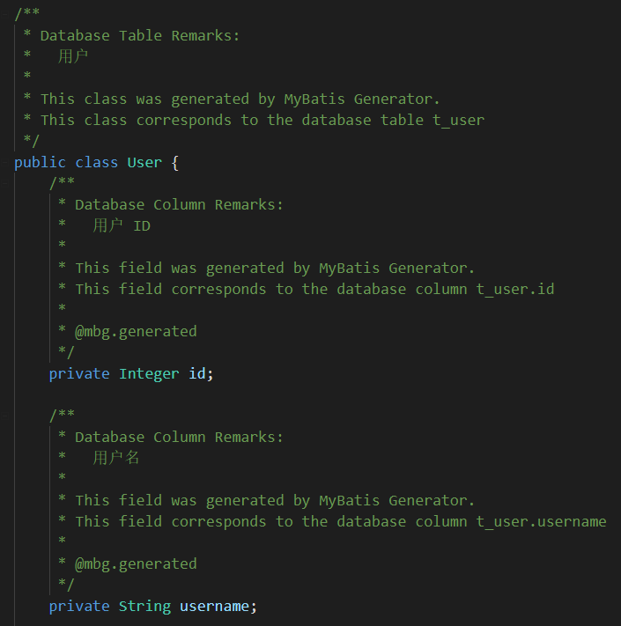
Task: Click t_user.username in the column comment
Action: point(541,521)
